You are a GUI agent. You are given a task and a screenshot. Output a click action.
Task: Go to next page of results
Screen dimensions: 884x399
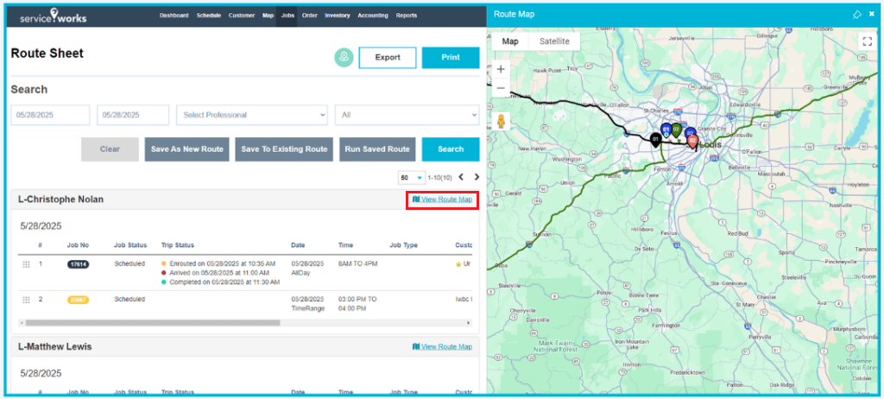click(477, 177)
